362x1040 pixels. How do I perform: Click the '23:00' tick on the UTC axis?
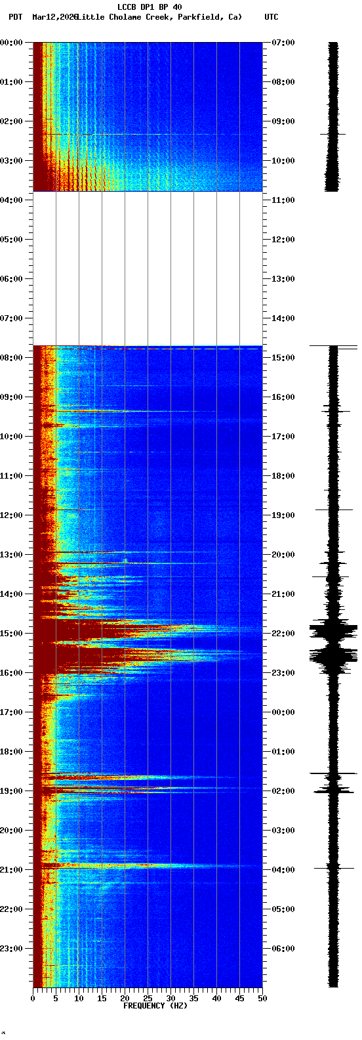point(283,672)
